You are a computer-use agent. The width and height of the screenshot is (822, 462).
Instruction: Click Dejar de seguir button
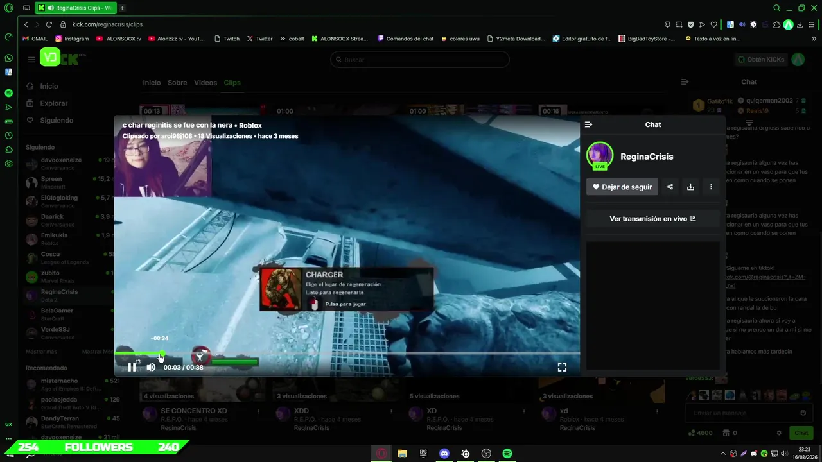click(x=622, y=187)
